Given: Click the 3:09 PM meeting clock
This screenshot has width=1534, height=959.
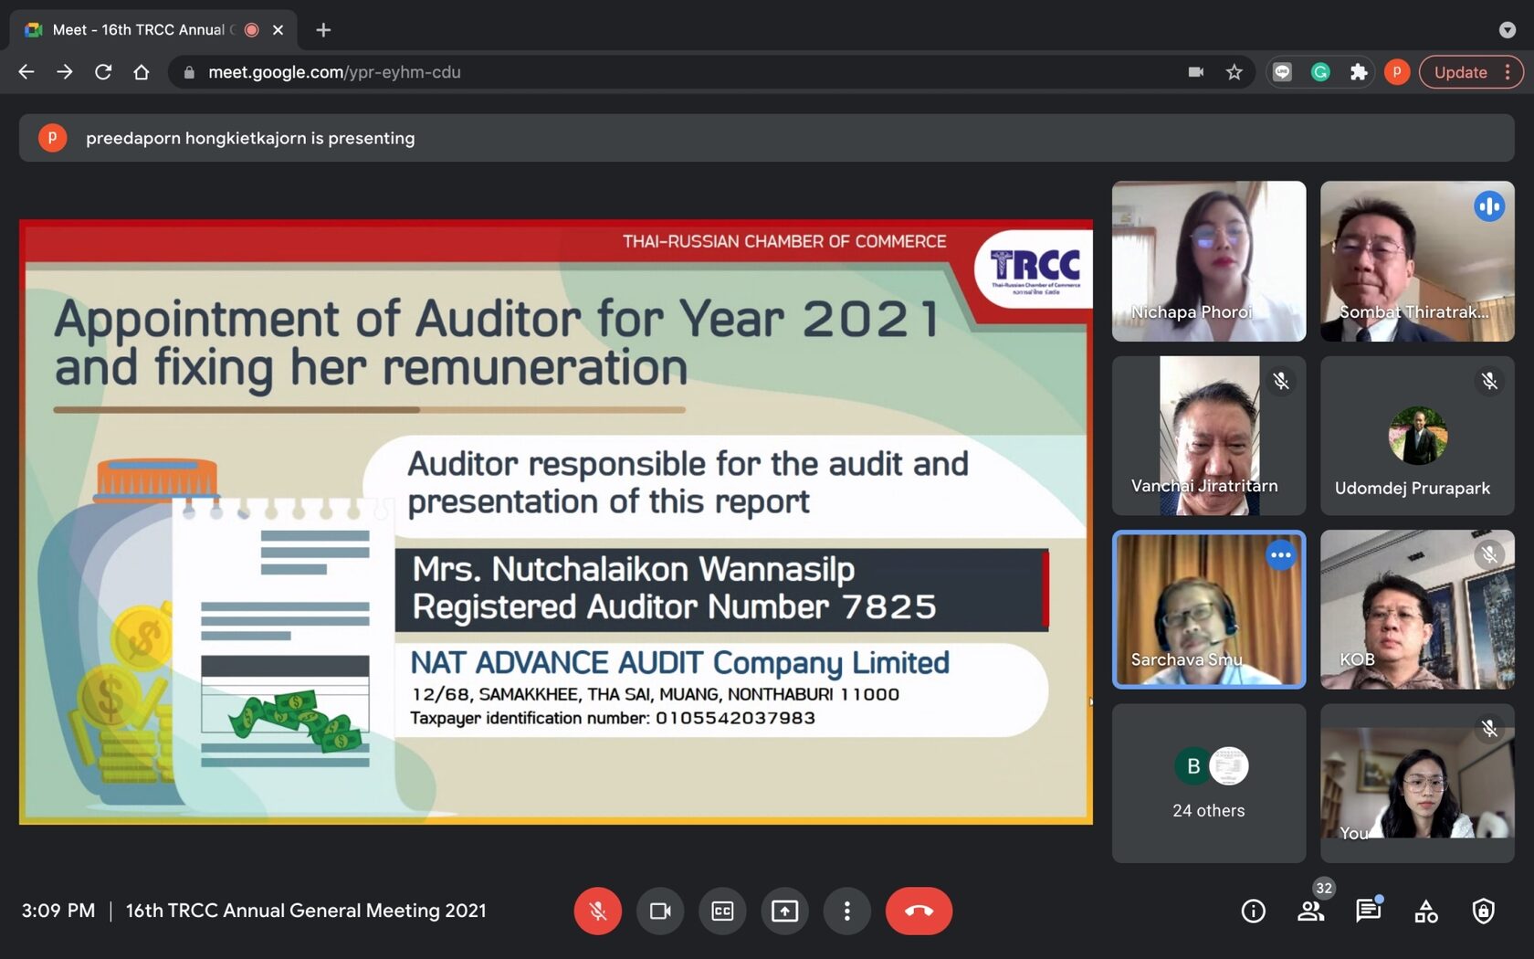Looking at the screenshot, I should (x=58, y=911).
